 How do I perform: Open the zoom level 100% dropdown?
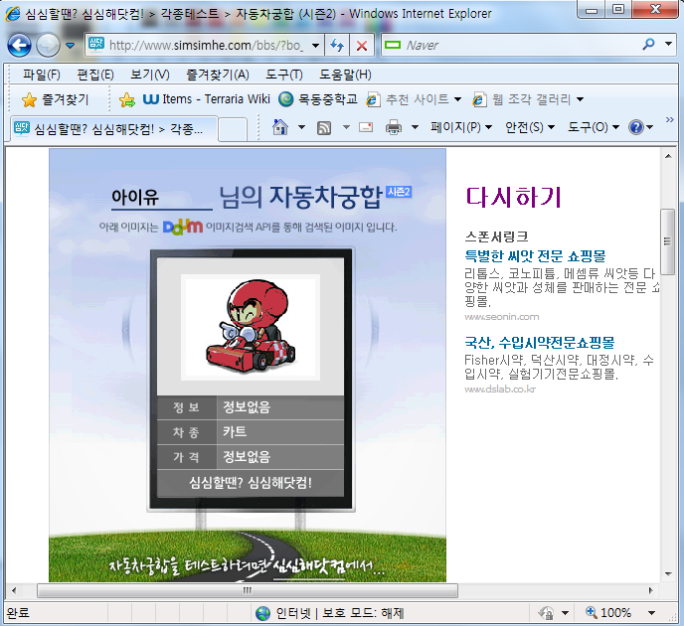pyautogui.click(x=643, y=613)
